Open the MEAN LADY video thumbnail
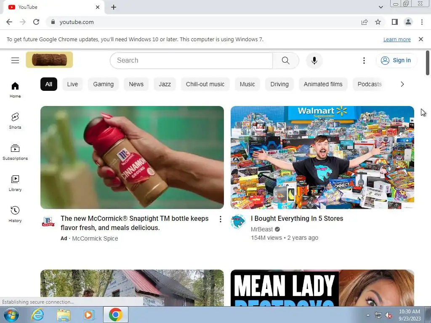The image size is (431, 323). click(x=322, y=288)
